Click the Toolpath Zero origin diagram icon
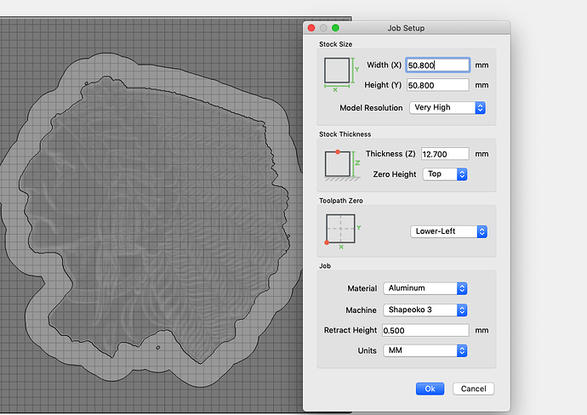Screen dimensions: 587x415 click(x=339, y=230)
